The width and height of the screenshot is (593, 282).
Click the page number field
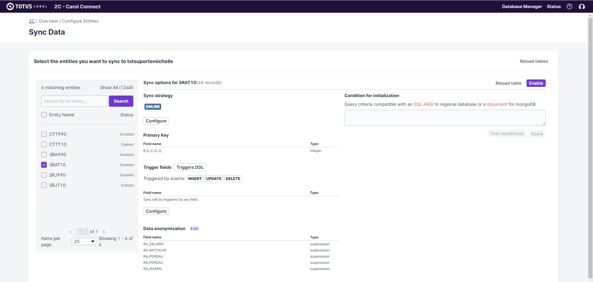pyautogui.click(x=82, y=232)
